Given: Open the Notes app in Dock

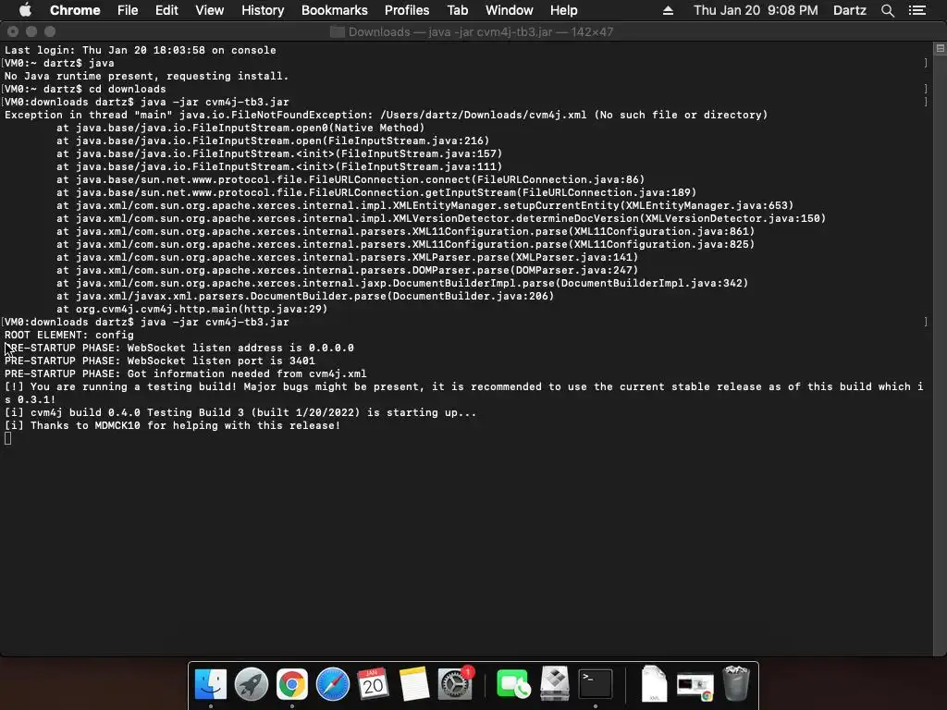Looking at the screenshot, I should click(414, 684).
